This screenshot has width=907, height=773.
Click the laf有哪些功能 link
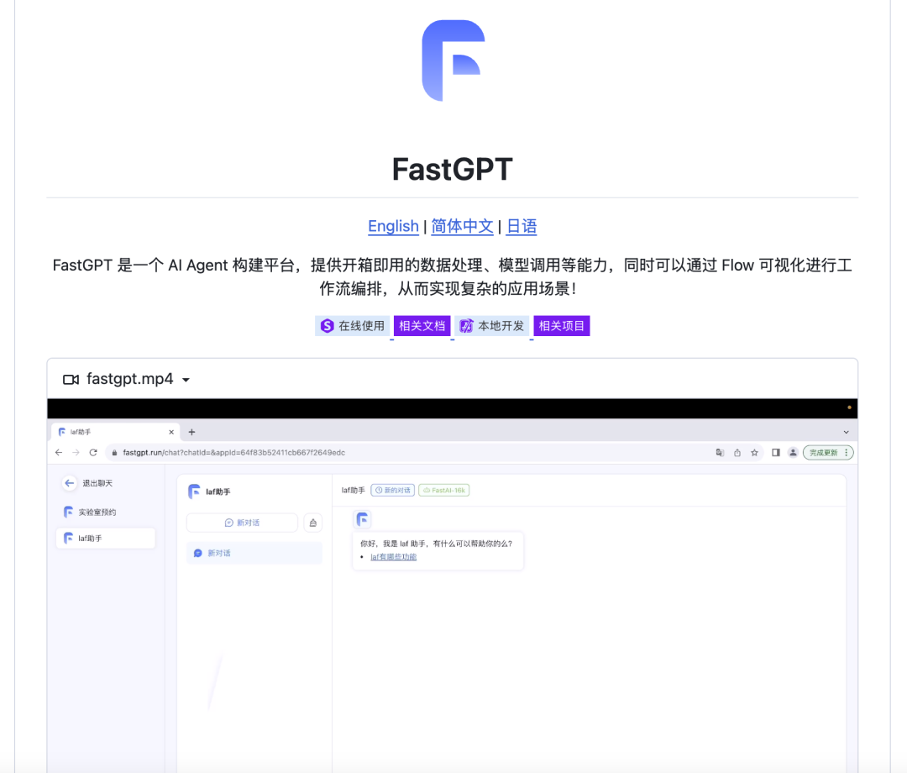[393, 556]
